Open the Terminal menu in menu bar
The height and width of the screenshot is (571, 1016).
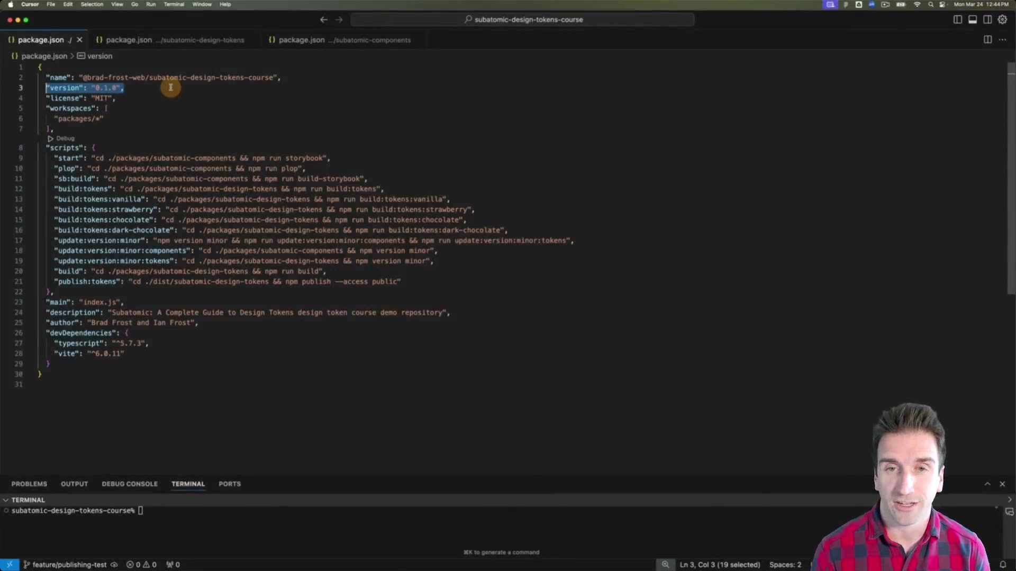click(x=174, y=4)
